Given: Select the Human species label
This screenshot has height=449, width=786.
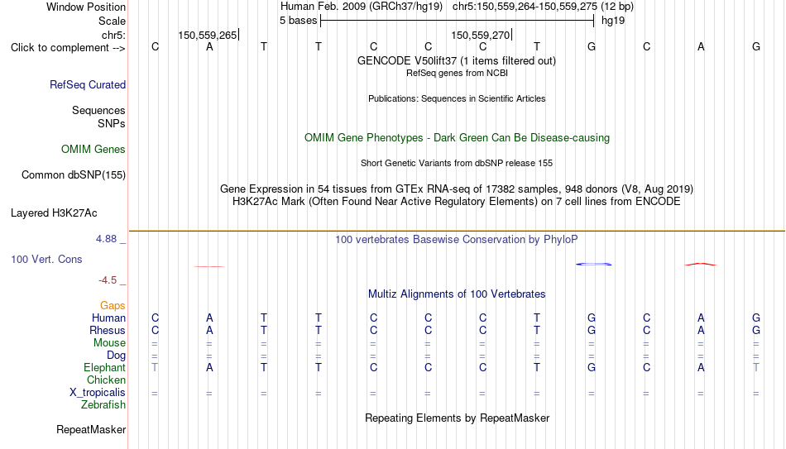Looking at the screenshot, I should point(108,318).
